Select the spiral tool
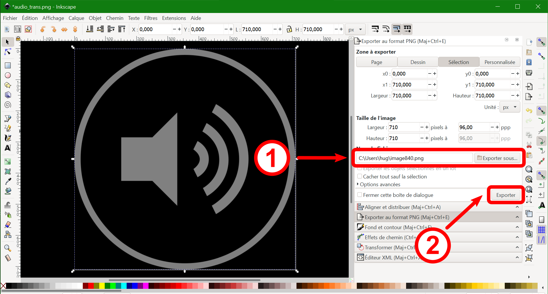Viewport: 548px width, 294px height. [x=8, y=105]
